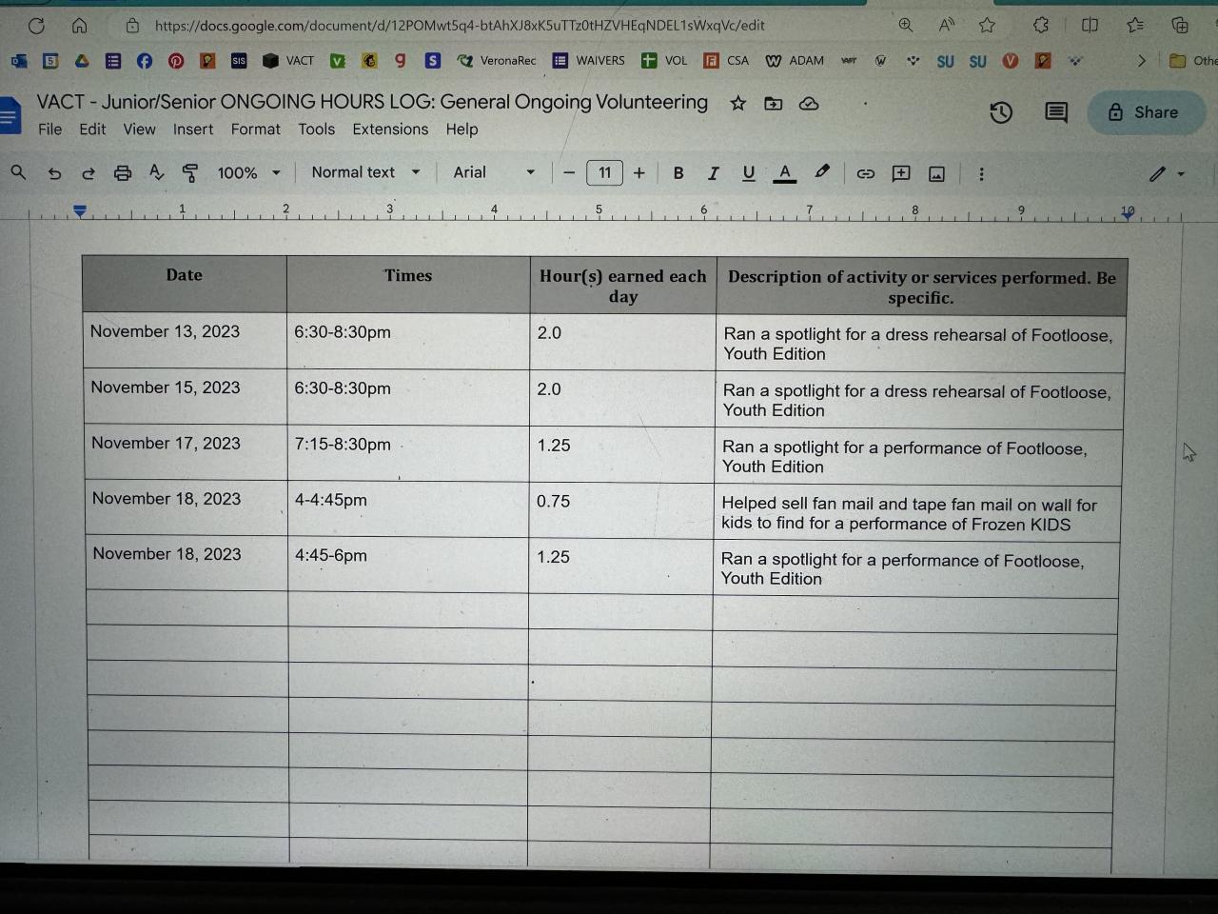Open browser extensions puzzle icon
The image size is (1218, 914).
click(1041, 26)
